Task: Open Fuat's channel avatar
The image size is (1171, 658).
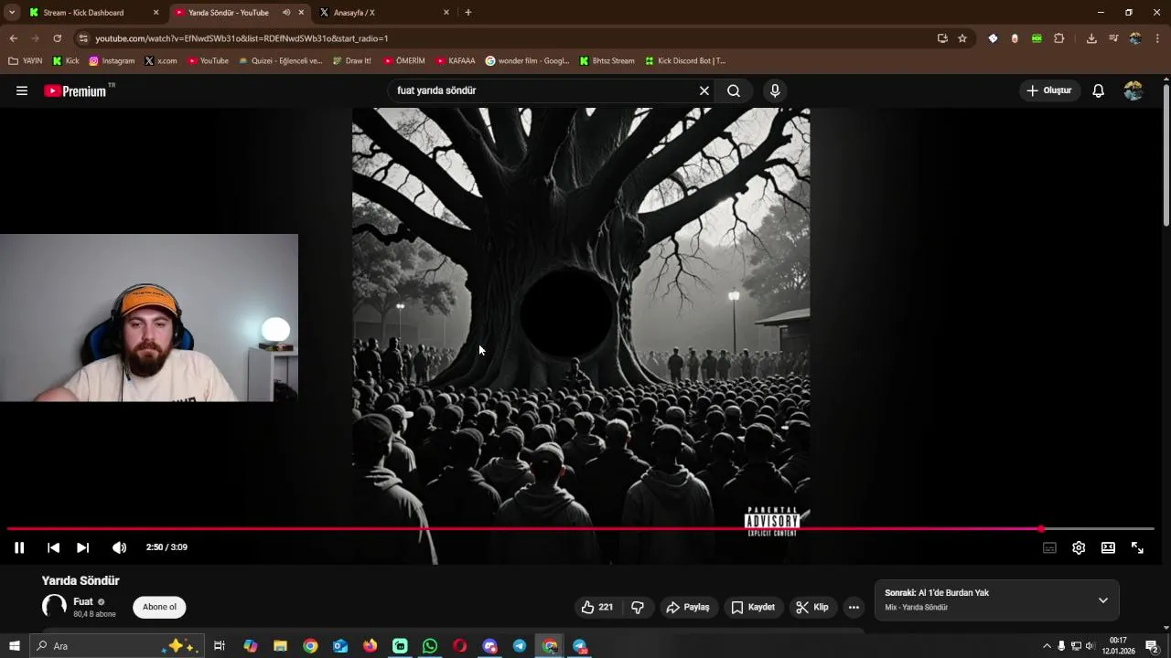Action: 54,606
